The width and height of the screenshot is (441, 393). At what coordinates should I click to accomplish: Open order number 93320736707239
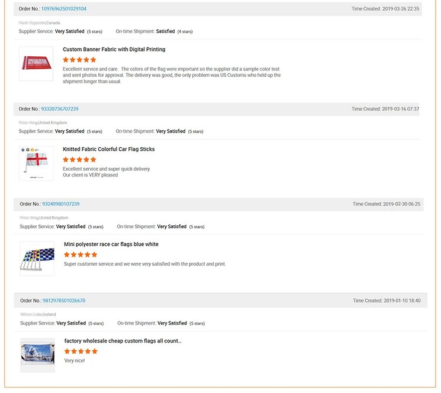click(59, 109)
